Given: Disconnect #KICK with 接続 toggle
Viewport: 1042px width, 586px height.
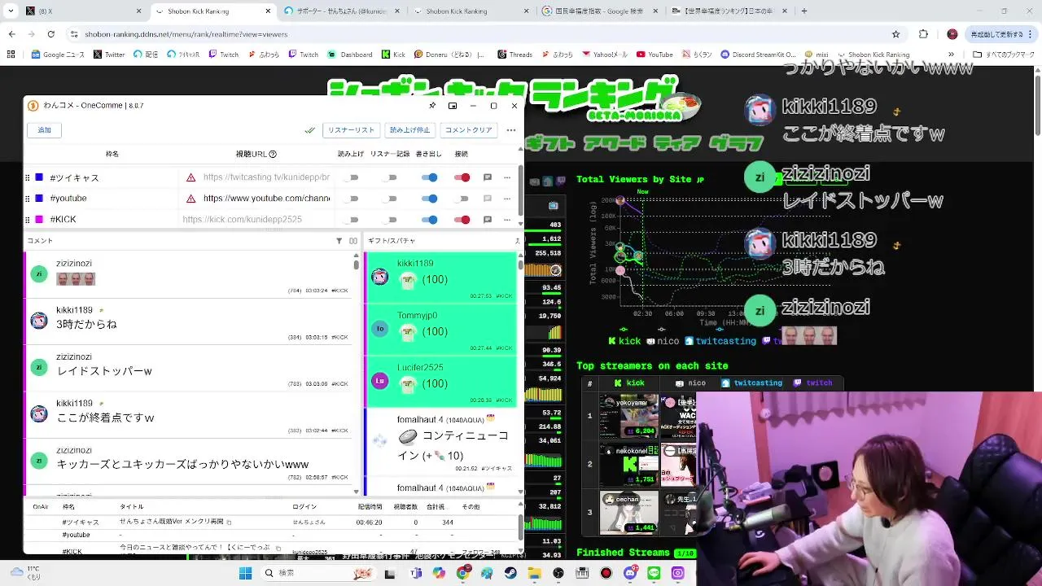Looking at the screenshot, I should coord(462,220).
